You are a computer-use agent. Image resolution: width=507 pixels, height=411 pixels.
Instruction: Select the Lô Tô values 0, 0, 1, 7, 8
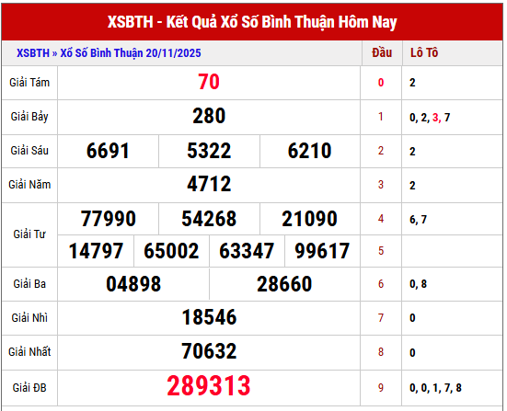(x=435, y=388)
